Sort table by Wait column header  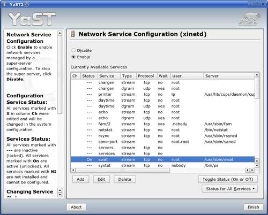point(163,76)
